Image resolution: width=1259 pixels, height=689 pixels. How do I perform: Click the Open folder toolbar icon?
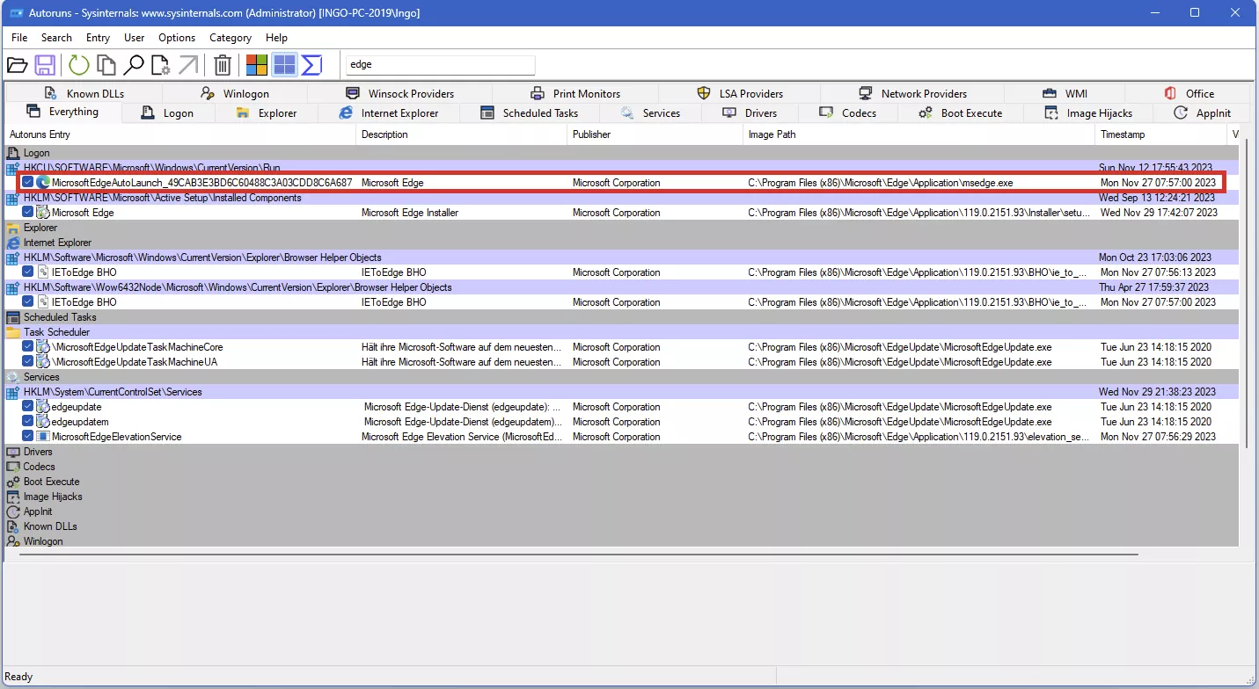(x=18, y=65)
